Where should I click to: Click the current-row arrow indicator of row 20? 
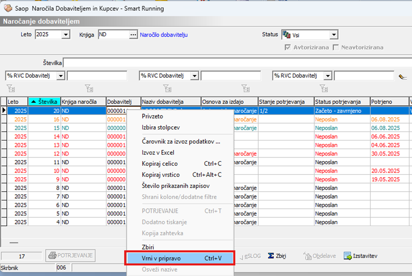(x=4, y=110)
